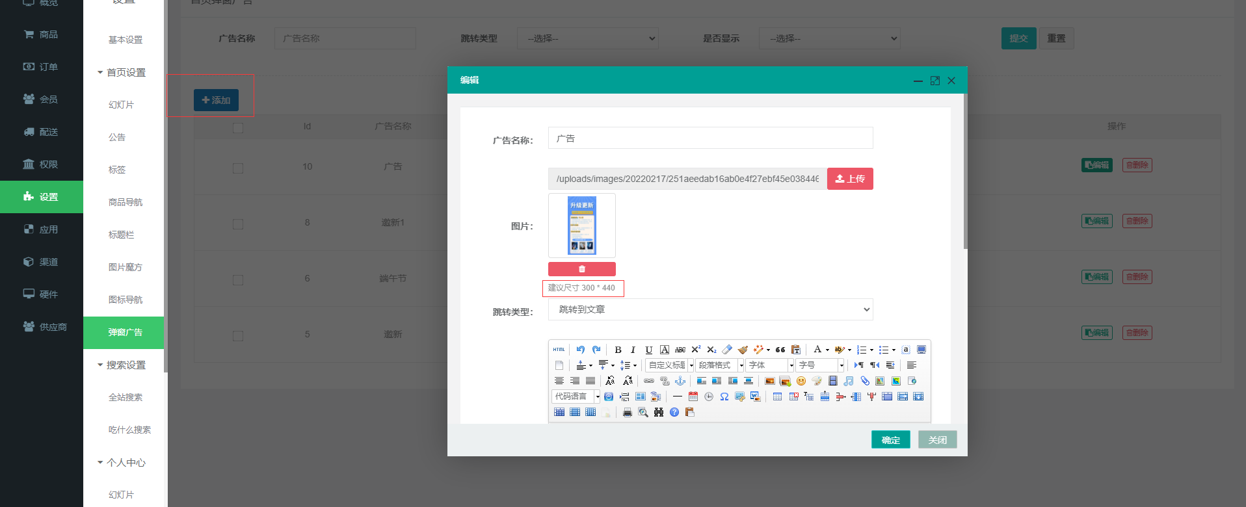Open the 跳转类型 filter dropdown in background page

coord(588,38)
